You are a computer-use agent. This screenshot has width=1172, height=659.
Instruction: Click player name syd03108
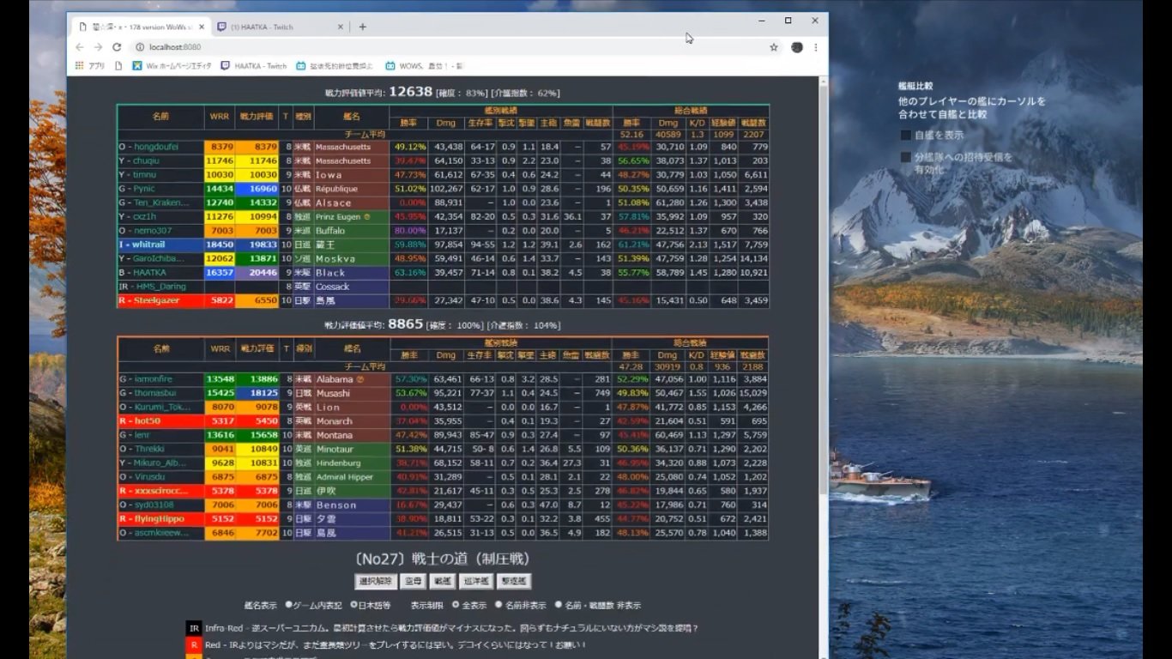154,505
